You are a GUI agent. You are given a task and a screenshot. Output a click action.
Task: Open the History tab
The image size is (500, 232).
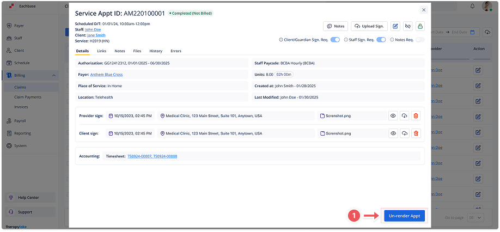pos(156,51)
